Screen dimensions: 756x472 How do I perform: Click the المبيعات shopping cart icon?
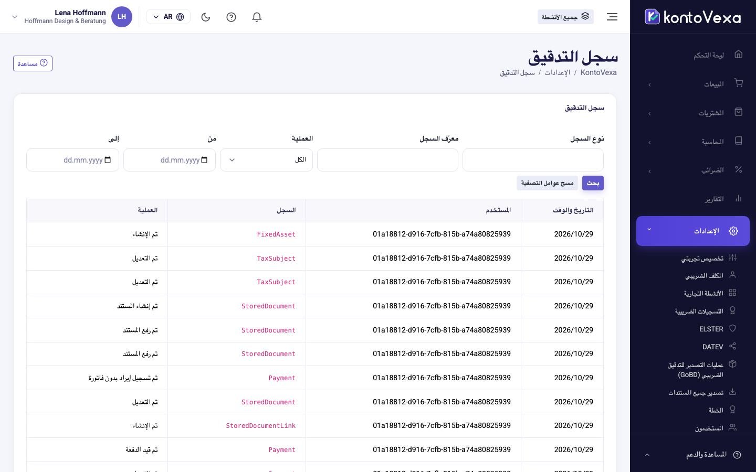coord(739,83)
